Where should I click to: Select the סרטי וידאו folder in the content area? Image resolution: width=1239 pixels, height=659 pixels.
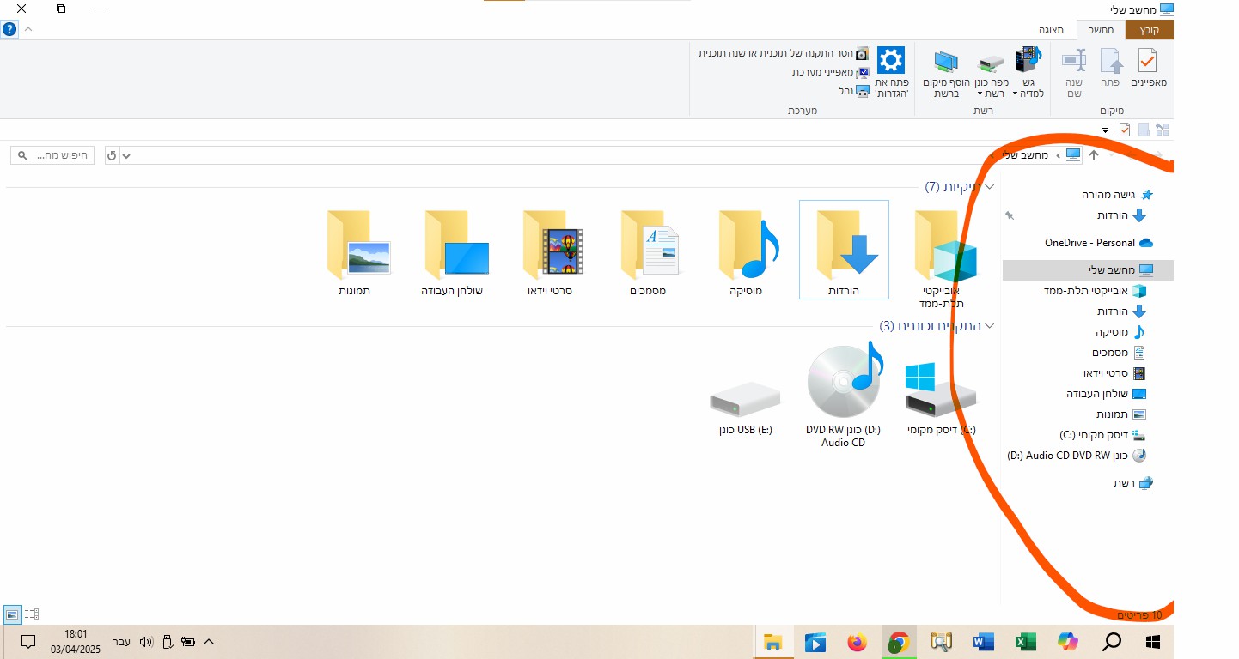click(x=551, y=252)
